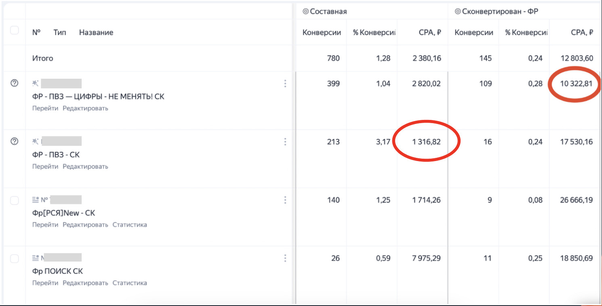The image size is (602, 306).
Task: Sort by the Название column header
Action: point(96,33)
